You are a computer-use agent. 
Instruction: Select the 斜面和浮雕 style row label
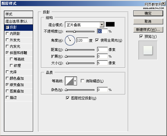[x=18, y=53]
